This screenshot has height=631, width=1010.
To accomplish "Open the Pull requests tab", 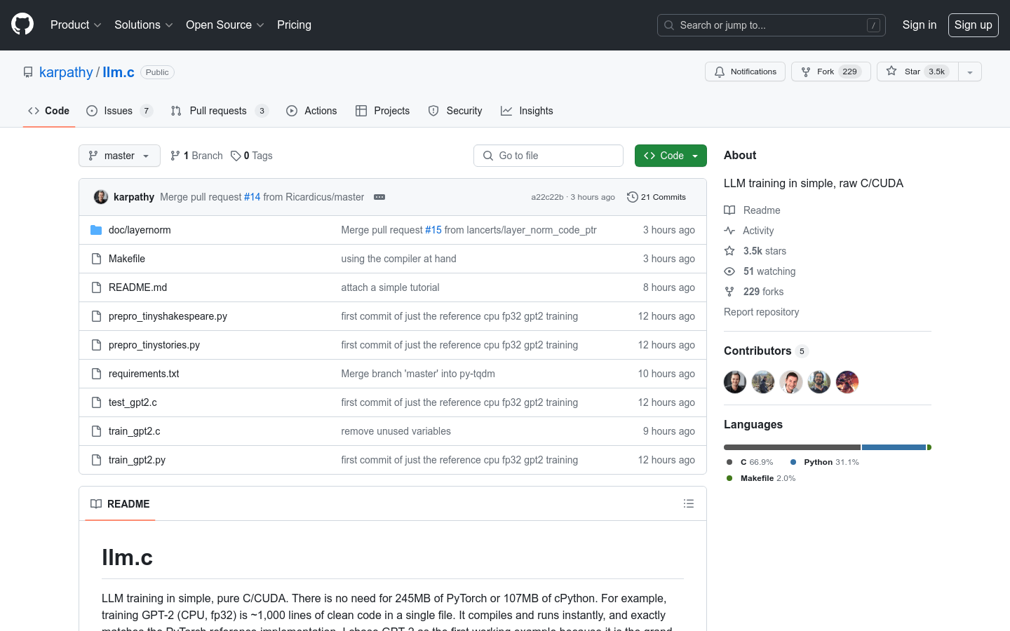I will point(220,111).
